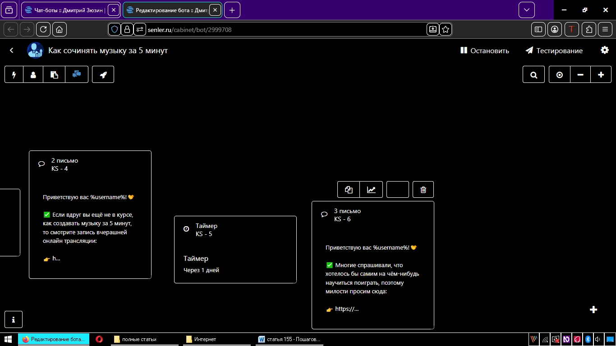Zoom in with the plus button

click(601, 75)
